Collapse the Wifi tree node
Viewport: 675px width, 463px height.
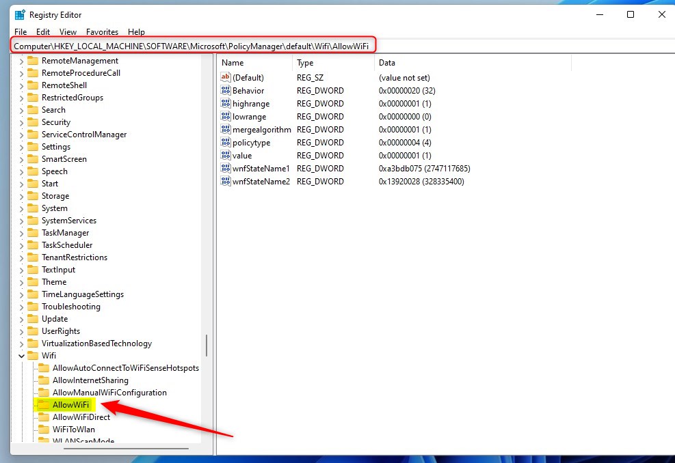pos(21,356)
